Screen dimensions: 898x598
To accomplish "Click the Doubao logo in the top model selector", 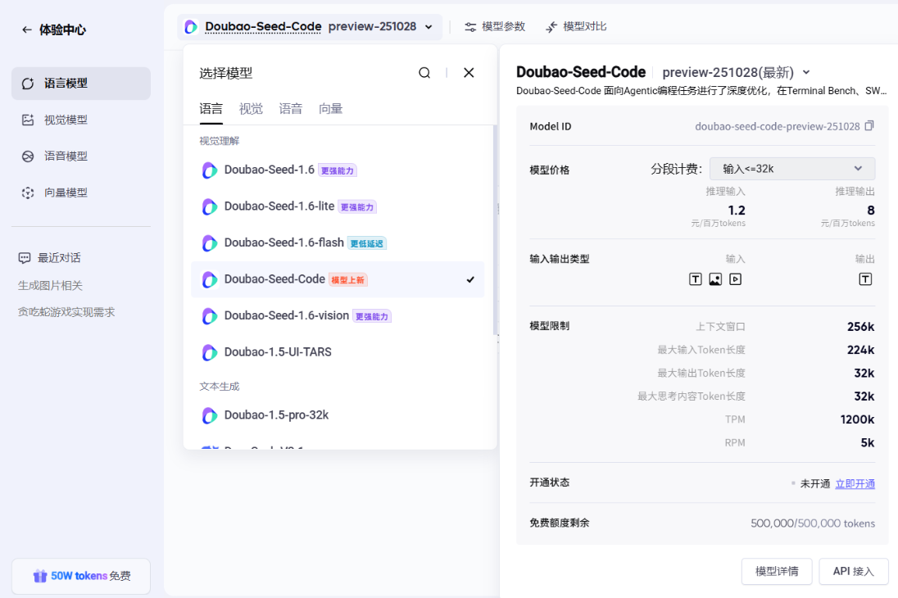I will 191,27.
